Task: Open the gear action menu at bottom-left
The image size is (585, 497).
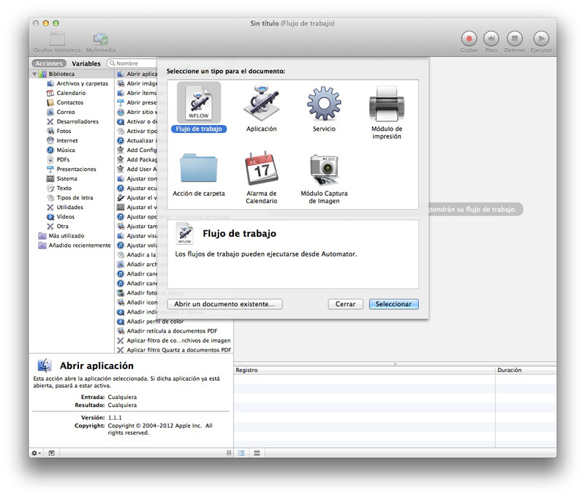Action: pos(36,453)
